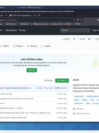99x133 pixels.
Task: Click the 'save_individual_categories' commit message
Action: tap(26, 113)
